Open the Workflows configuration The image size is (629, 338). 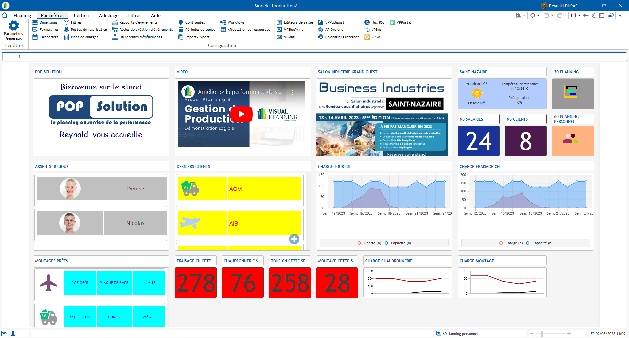(x=233, y=22)
